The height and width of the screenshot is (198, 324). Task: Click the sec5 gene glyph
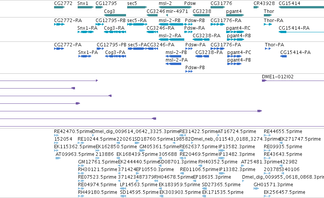click(x=137, y=7)
